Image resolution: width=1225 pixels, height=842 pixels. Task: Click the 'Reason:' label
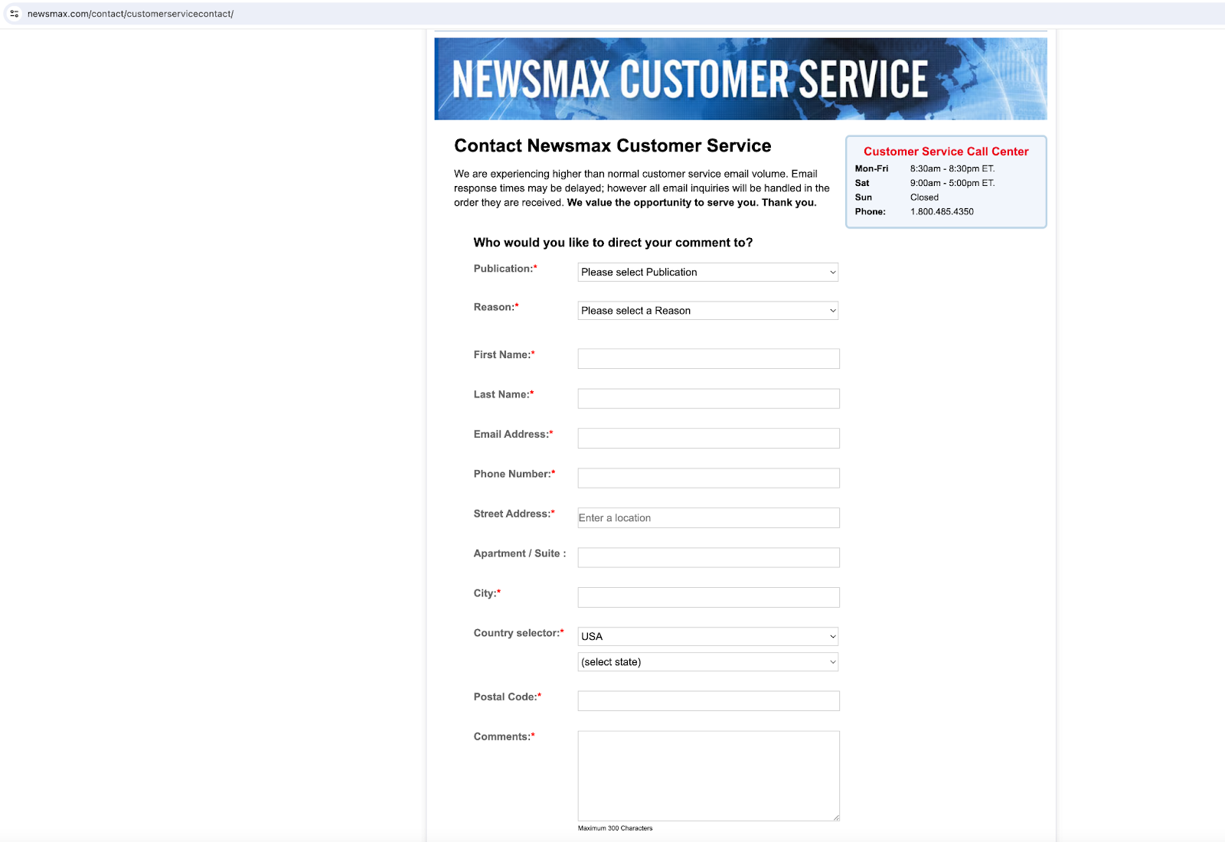(x=496, y=307)
